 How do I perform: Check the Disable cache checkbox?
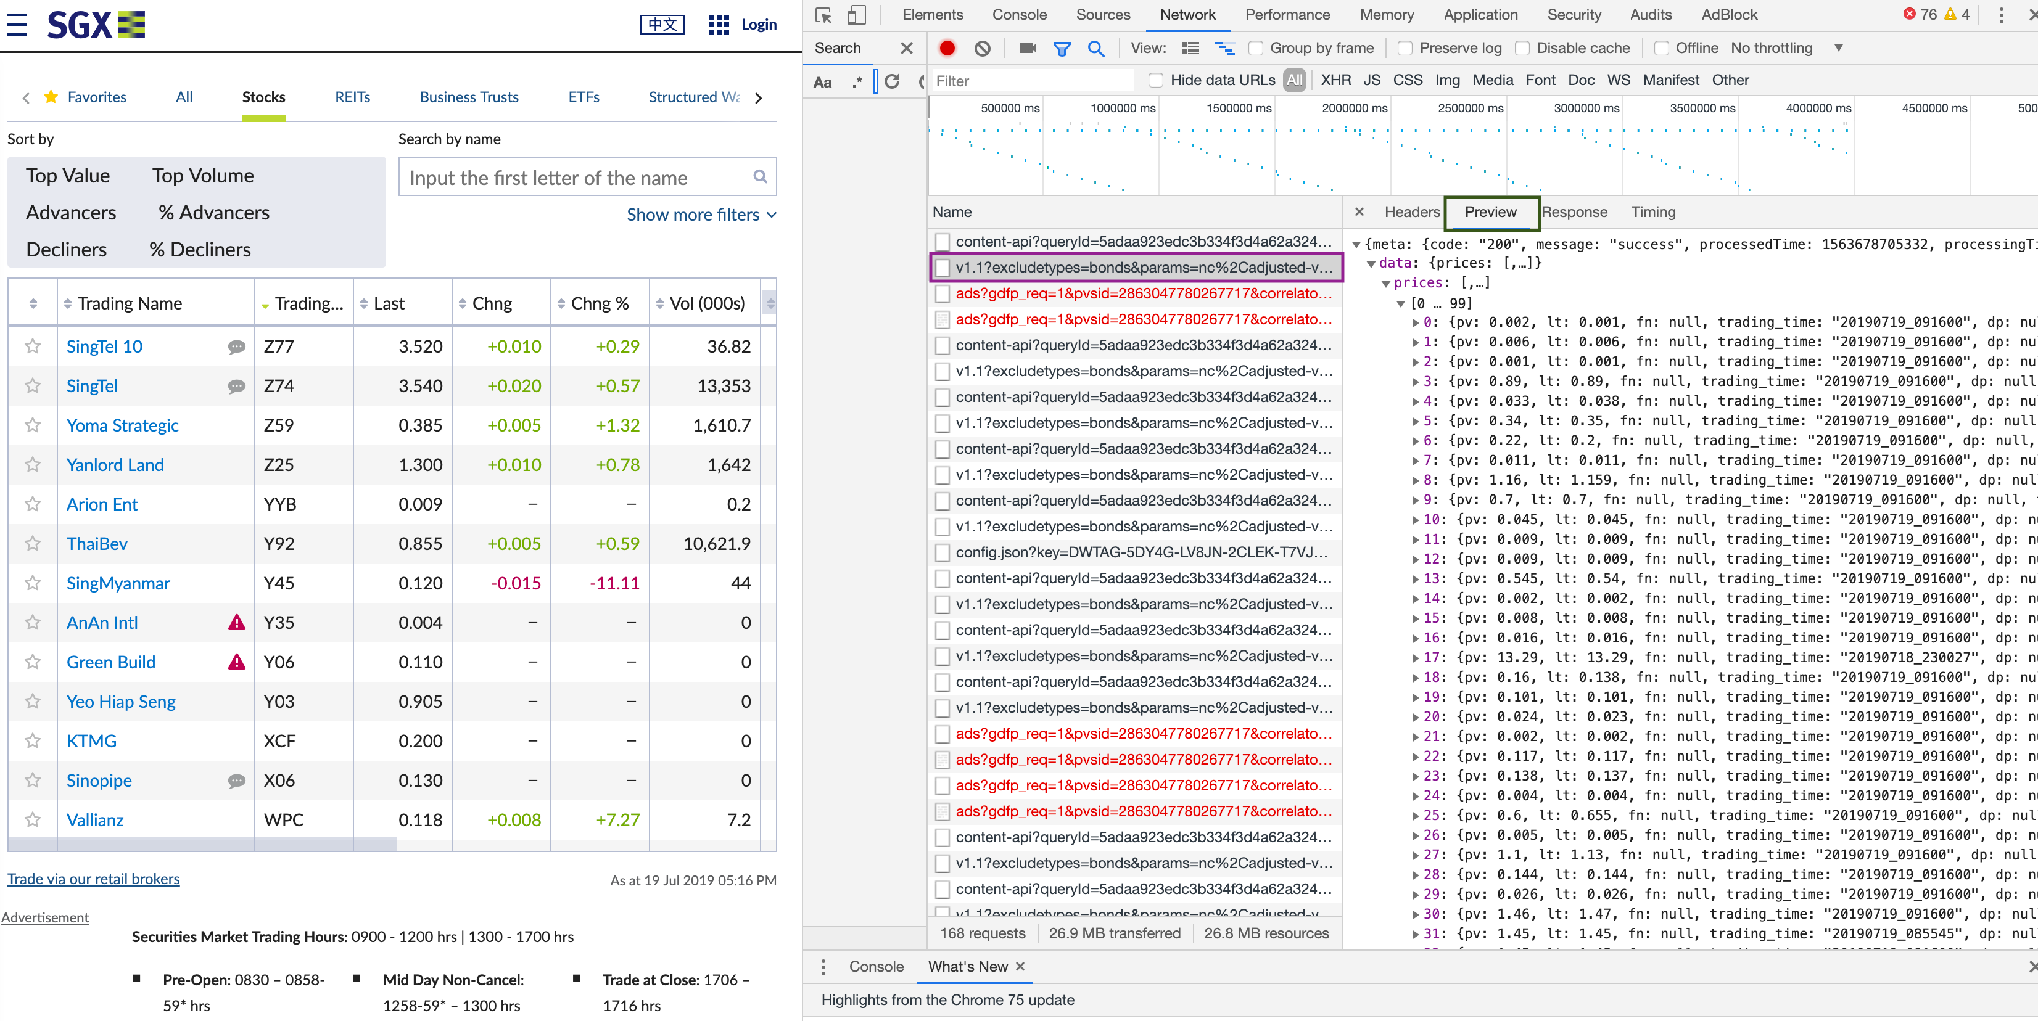point(1522,48)
